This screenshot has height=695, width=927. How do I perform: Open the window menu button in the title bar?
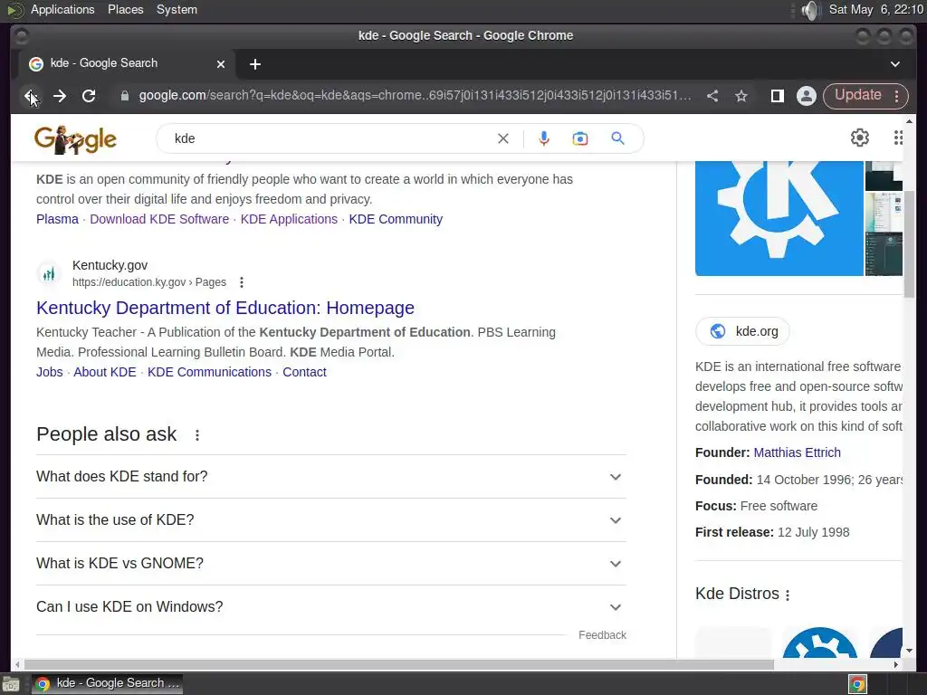tap(21, 36)
